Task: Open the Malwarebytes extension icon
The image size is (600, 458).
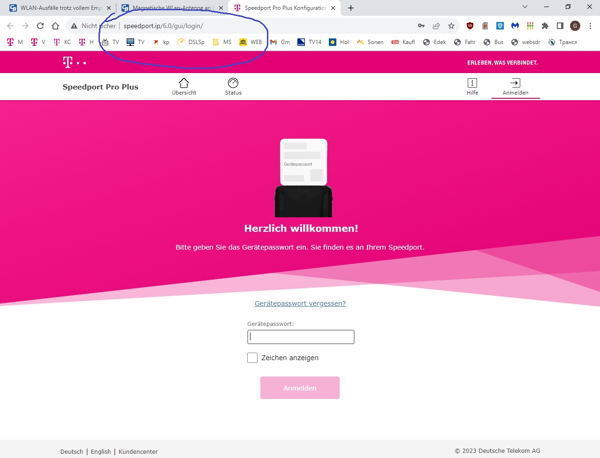Action: (515, 26)
